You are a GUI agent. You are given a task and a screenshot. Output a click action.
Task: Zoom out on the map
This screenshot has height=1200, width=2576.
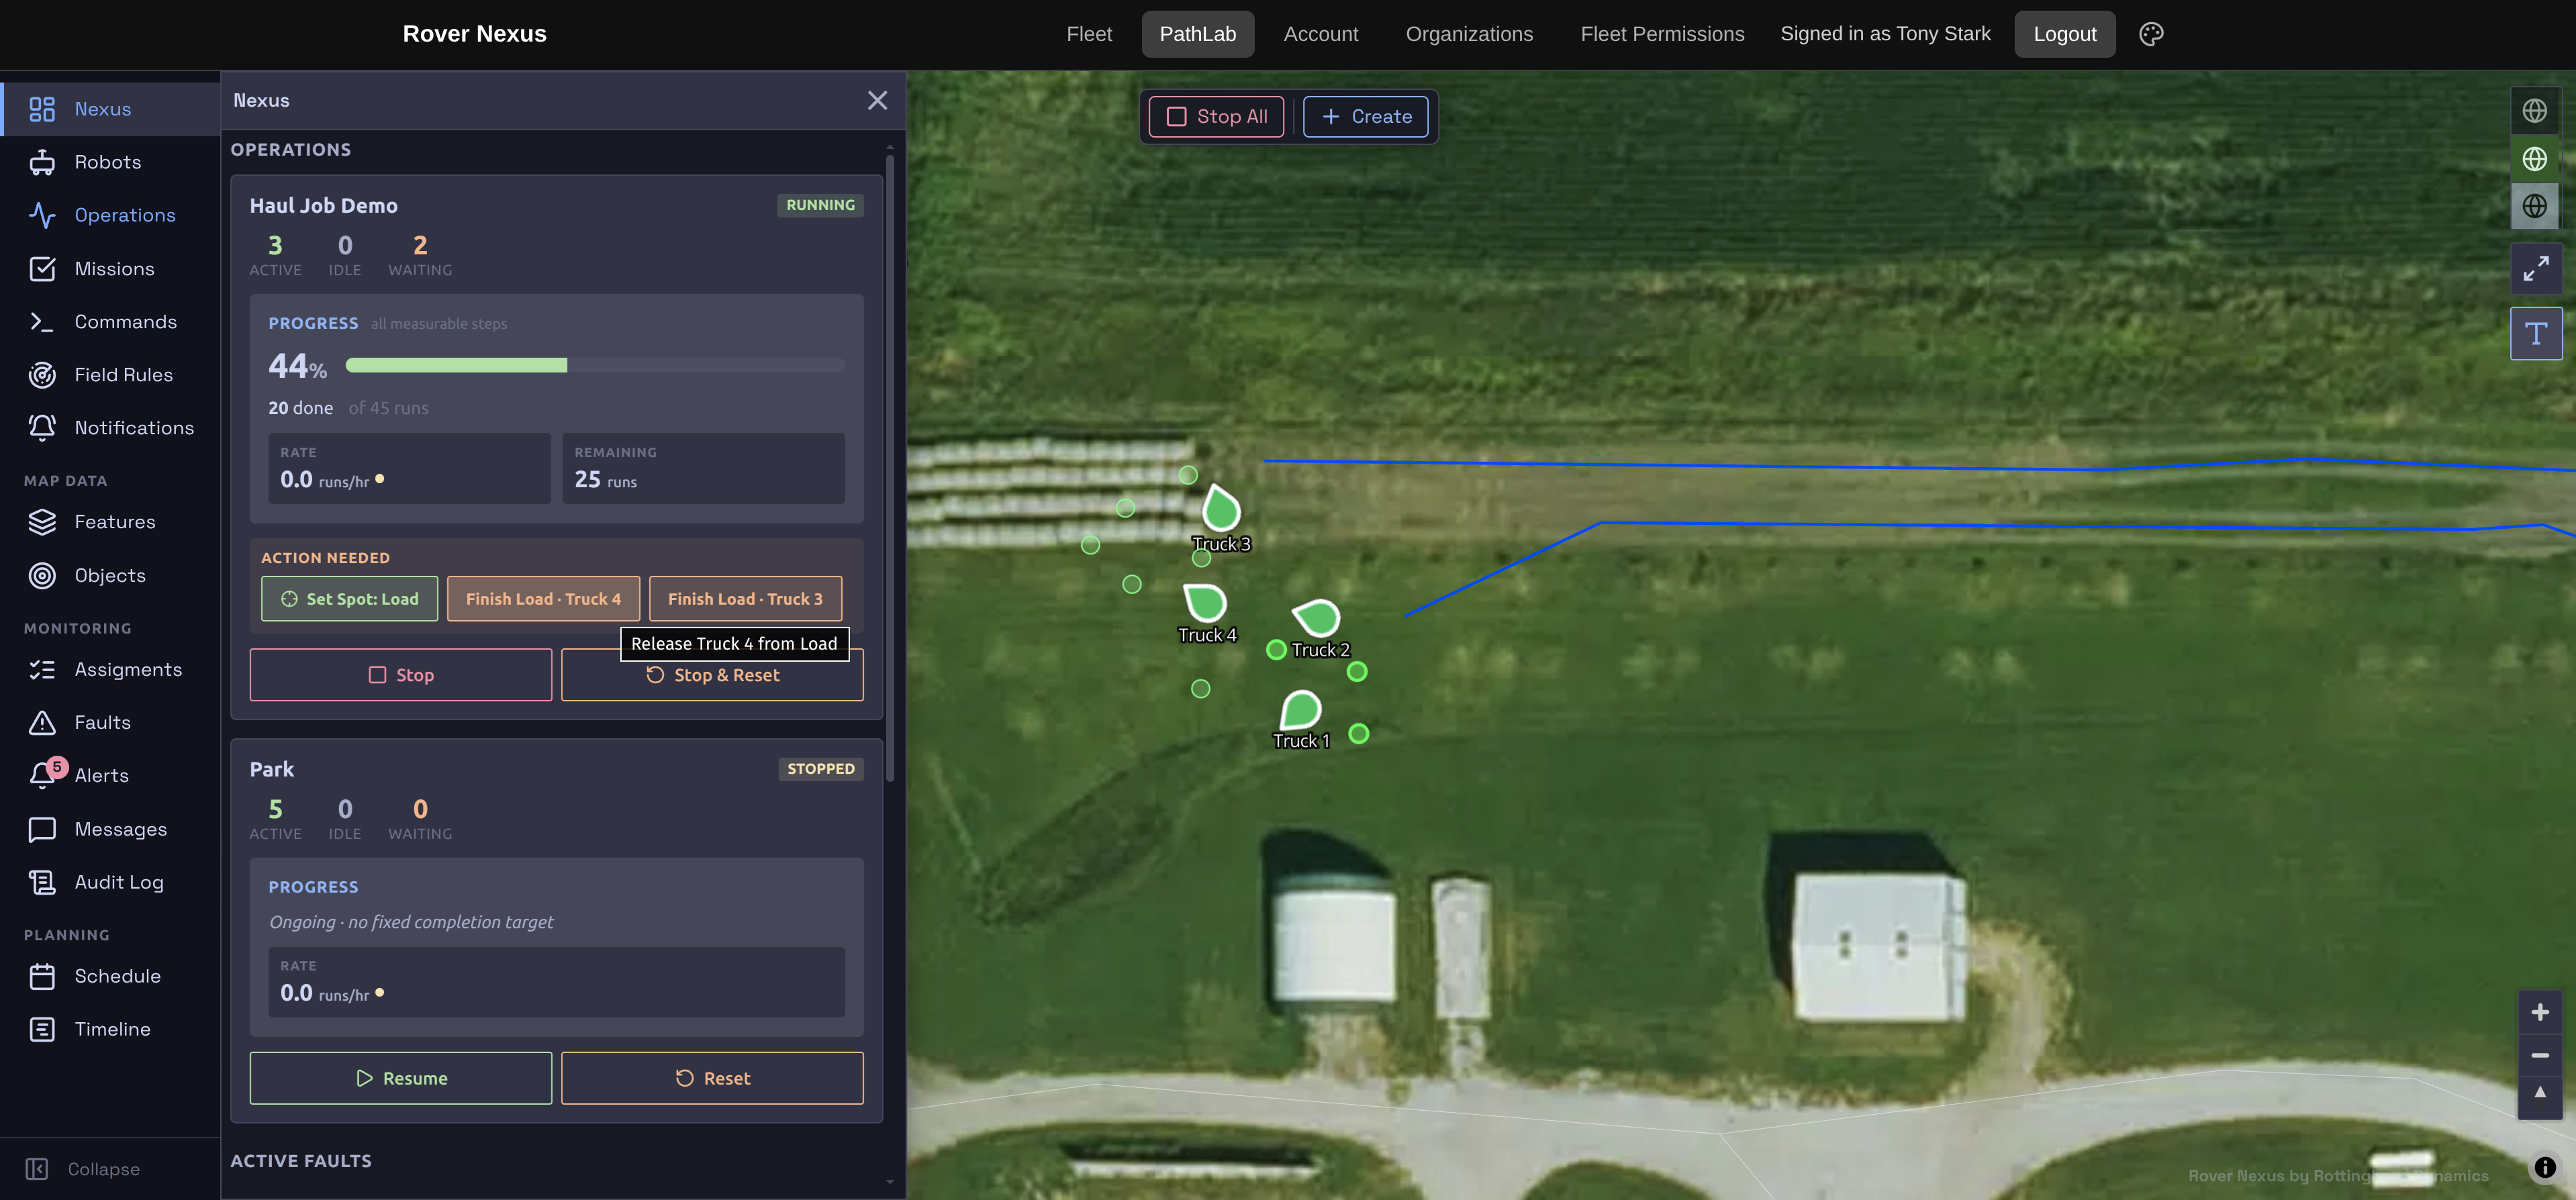point(2539,1055)
